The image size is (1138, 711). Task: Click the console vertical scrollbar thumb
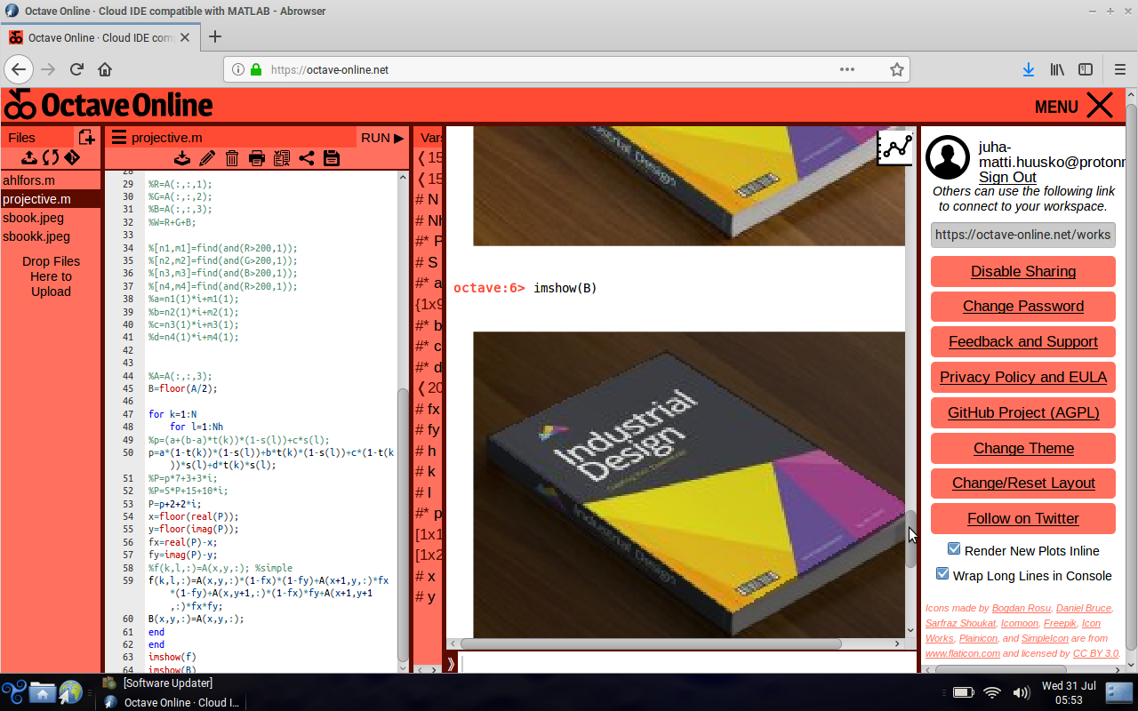[910, 539]
